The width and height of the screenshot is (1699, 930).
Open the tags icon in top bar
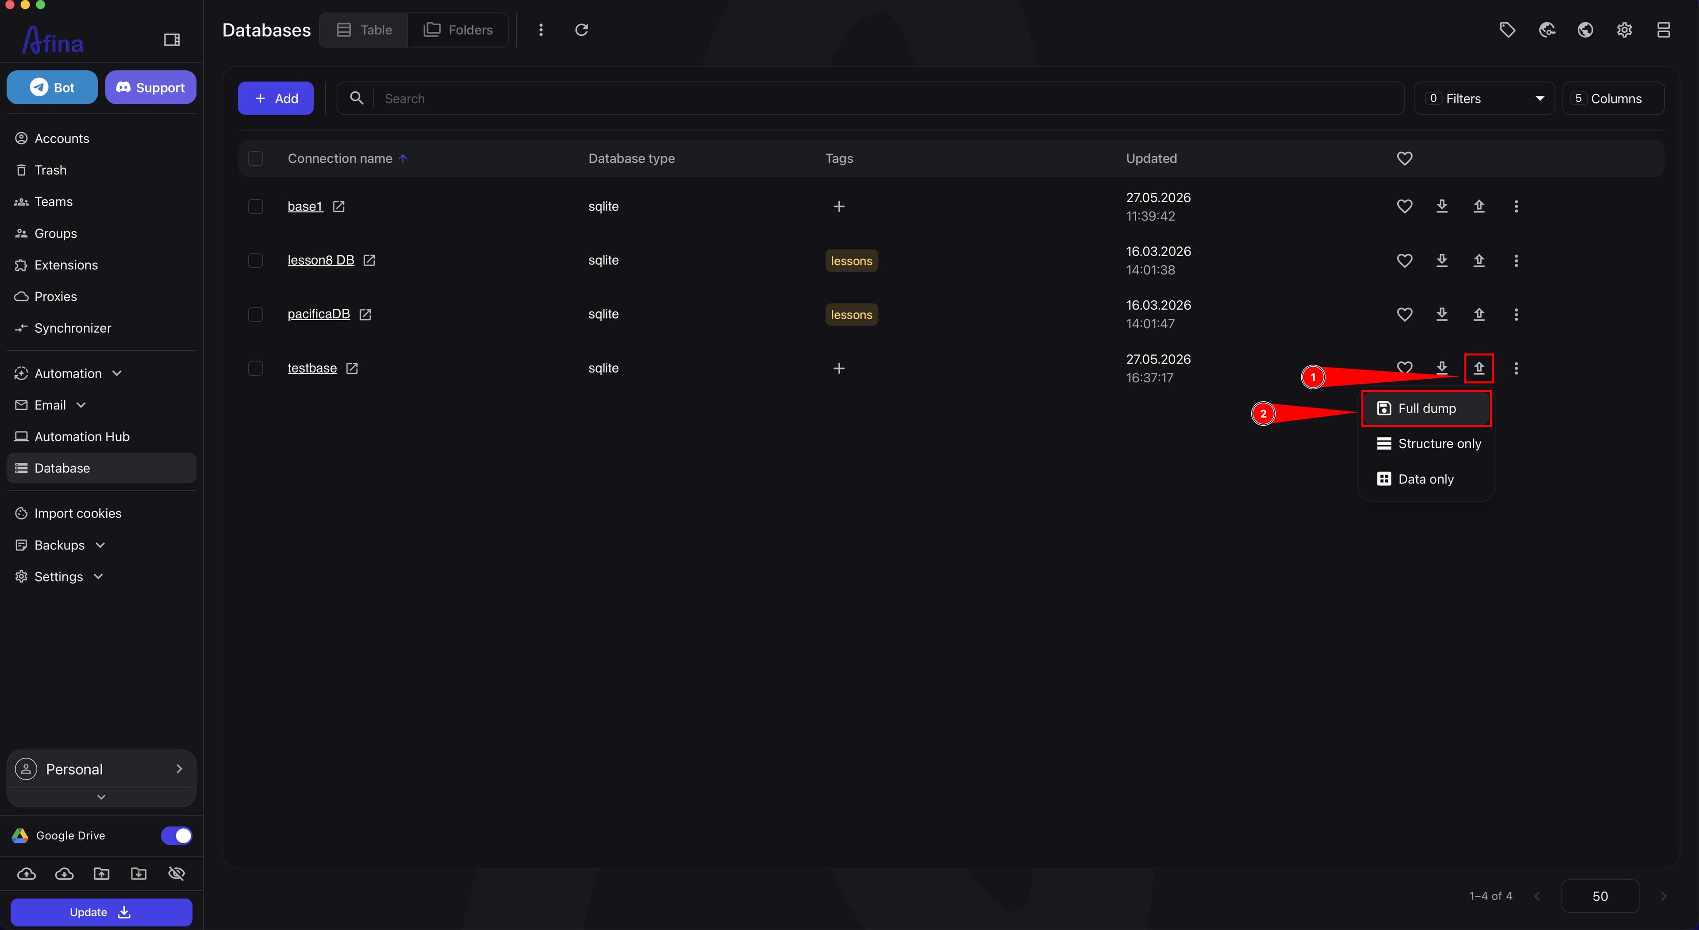click(x=1507, y=30)
